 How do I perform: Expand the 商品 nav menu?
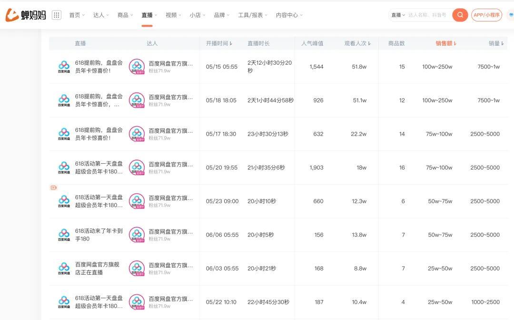pyautogui.click(x=125, y=15)
